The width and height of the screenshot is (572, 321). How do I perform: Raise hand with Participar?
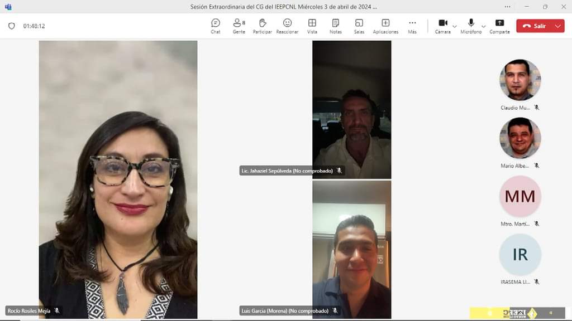[263, 26]
